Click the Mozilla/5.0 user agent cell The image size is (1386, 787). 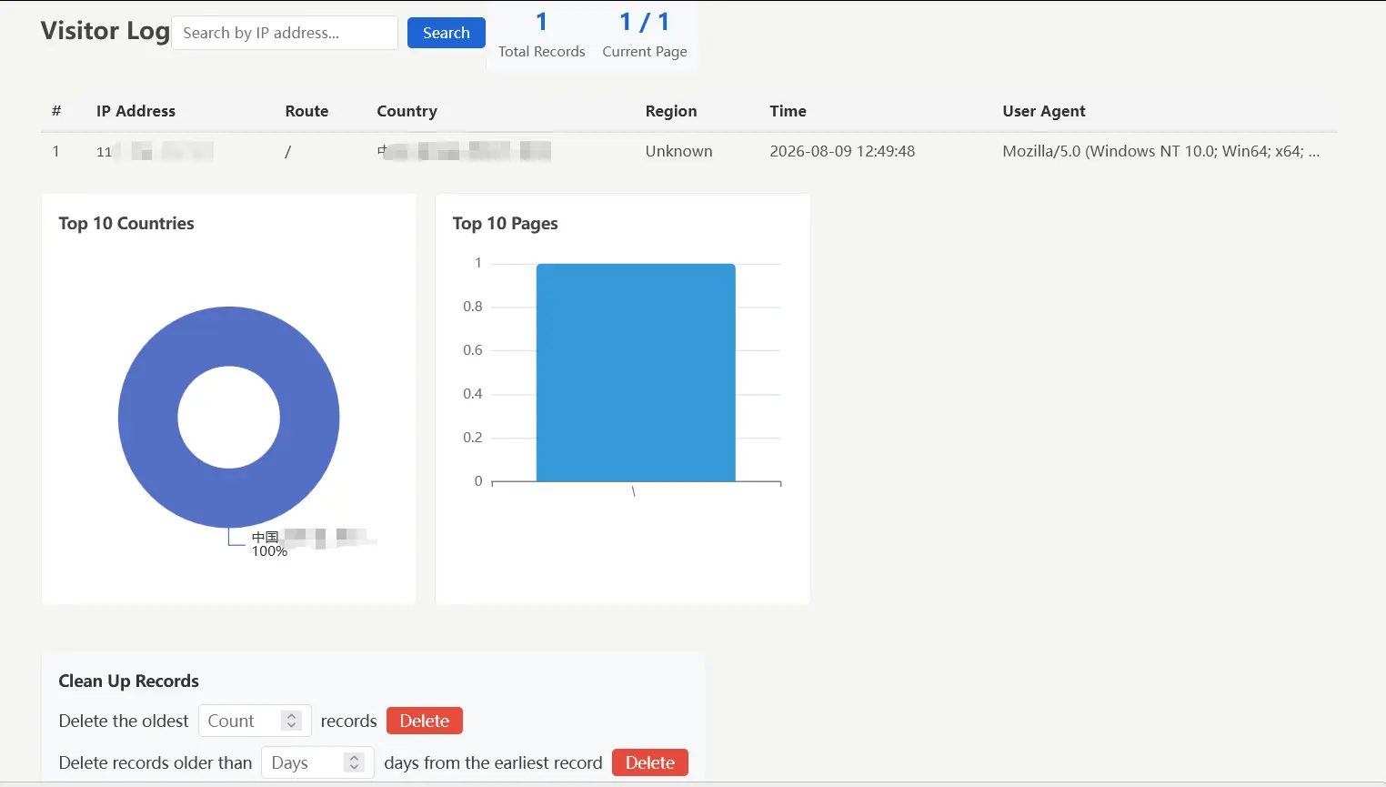coord(1160,151)
